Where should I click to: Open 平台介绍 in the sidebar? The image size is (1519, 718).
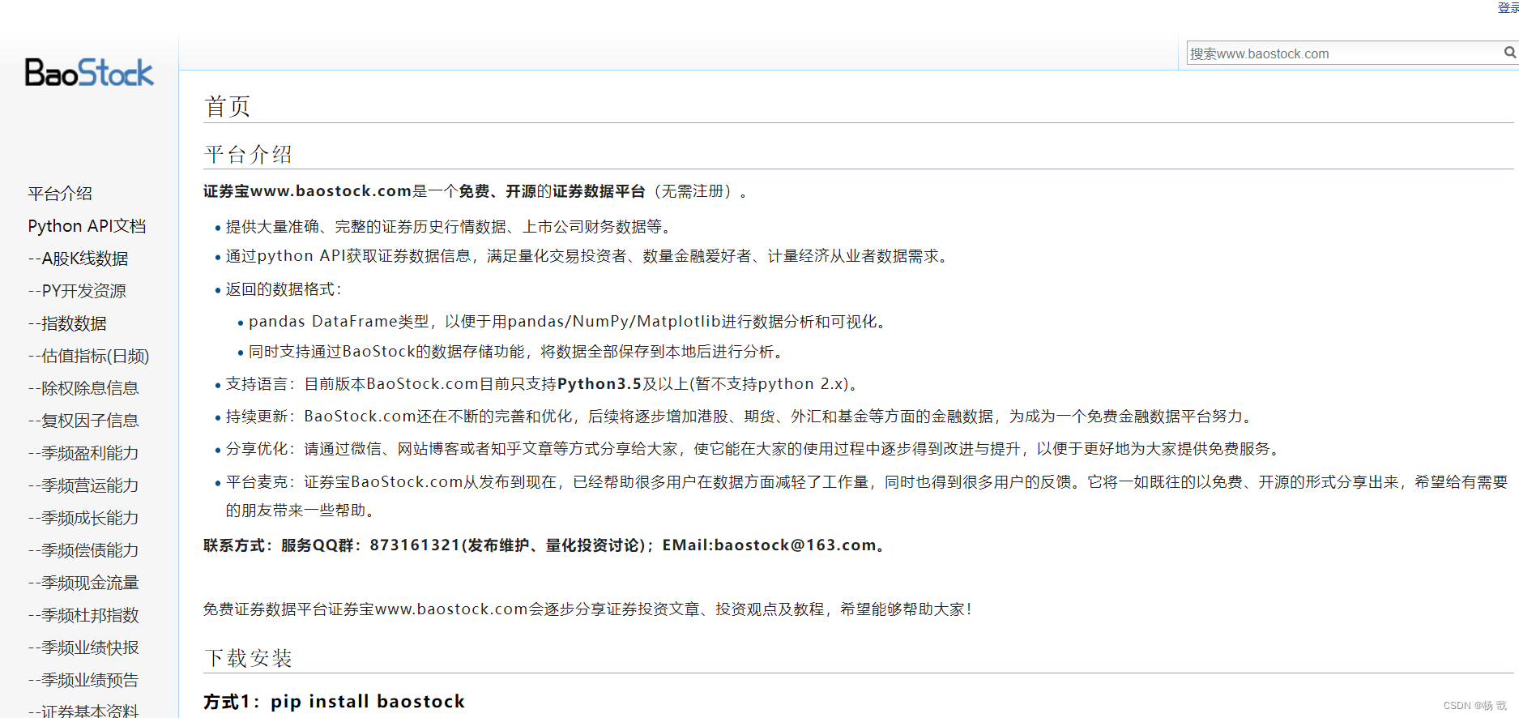(60, 194)
